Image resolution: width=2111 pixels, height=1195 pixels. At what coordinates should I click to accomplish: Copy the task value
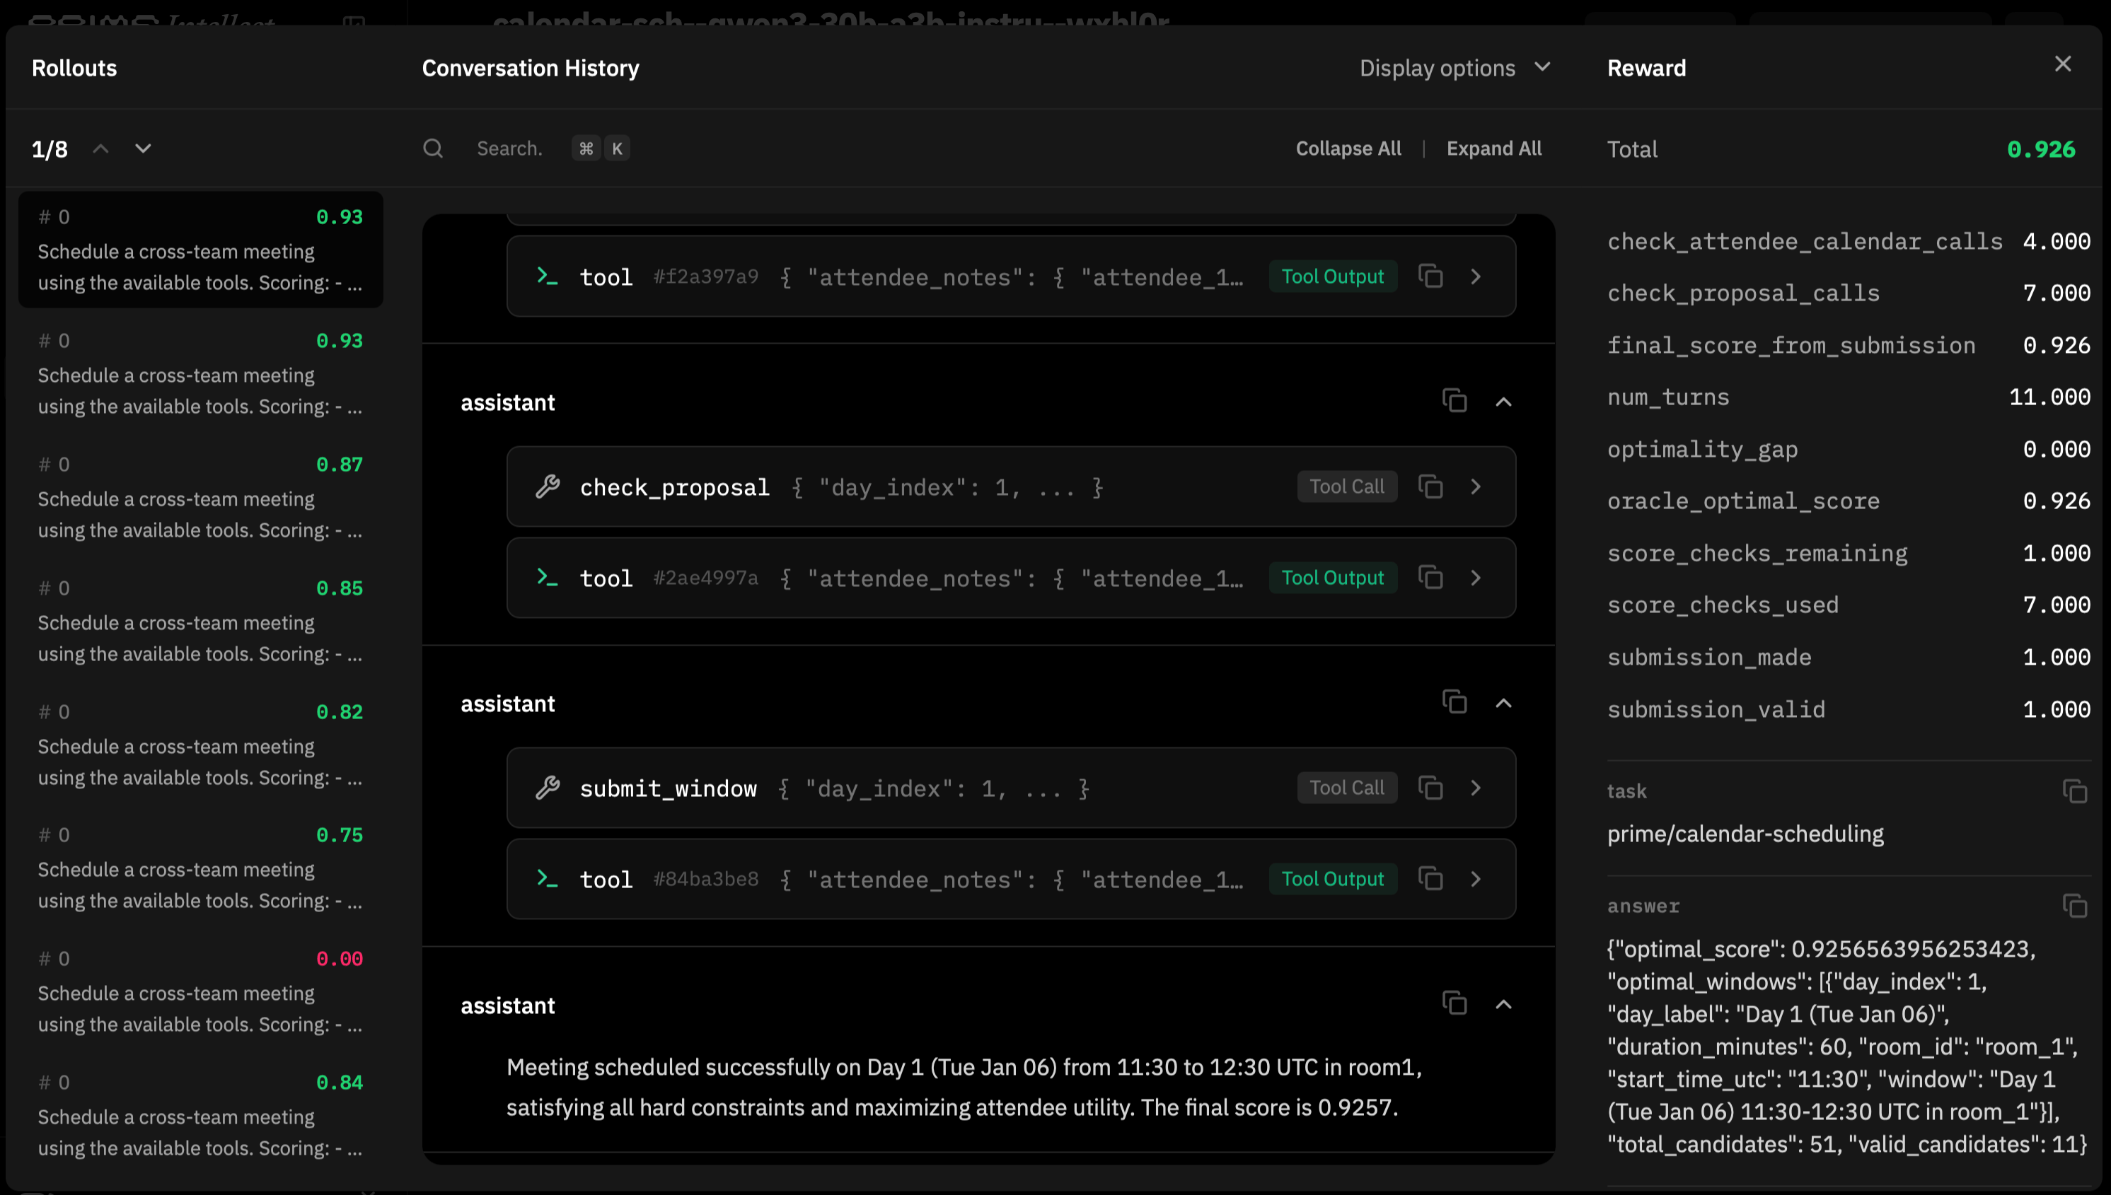pyautogui.click(x=2074, y=791)
